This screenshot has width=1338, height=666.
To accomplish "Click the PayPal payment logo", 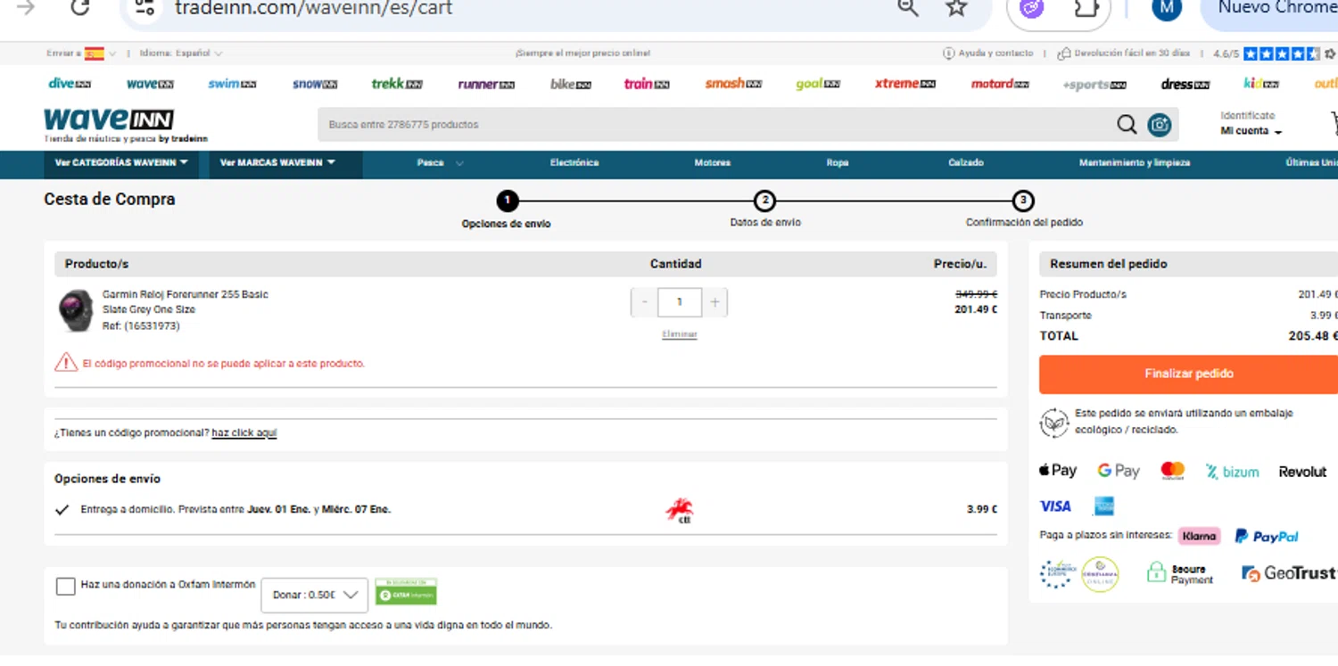I will click(x=1267, y=537).
